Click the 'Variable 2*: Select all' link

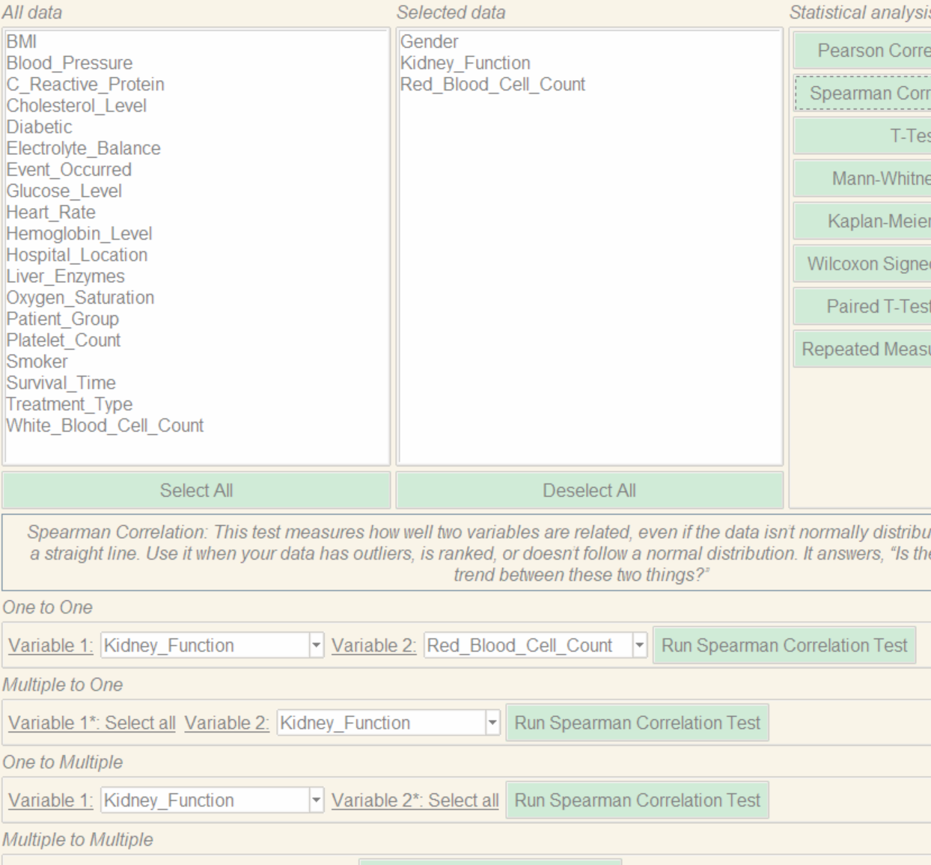pos(415,801)
